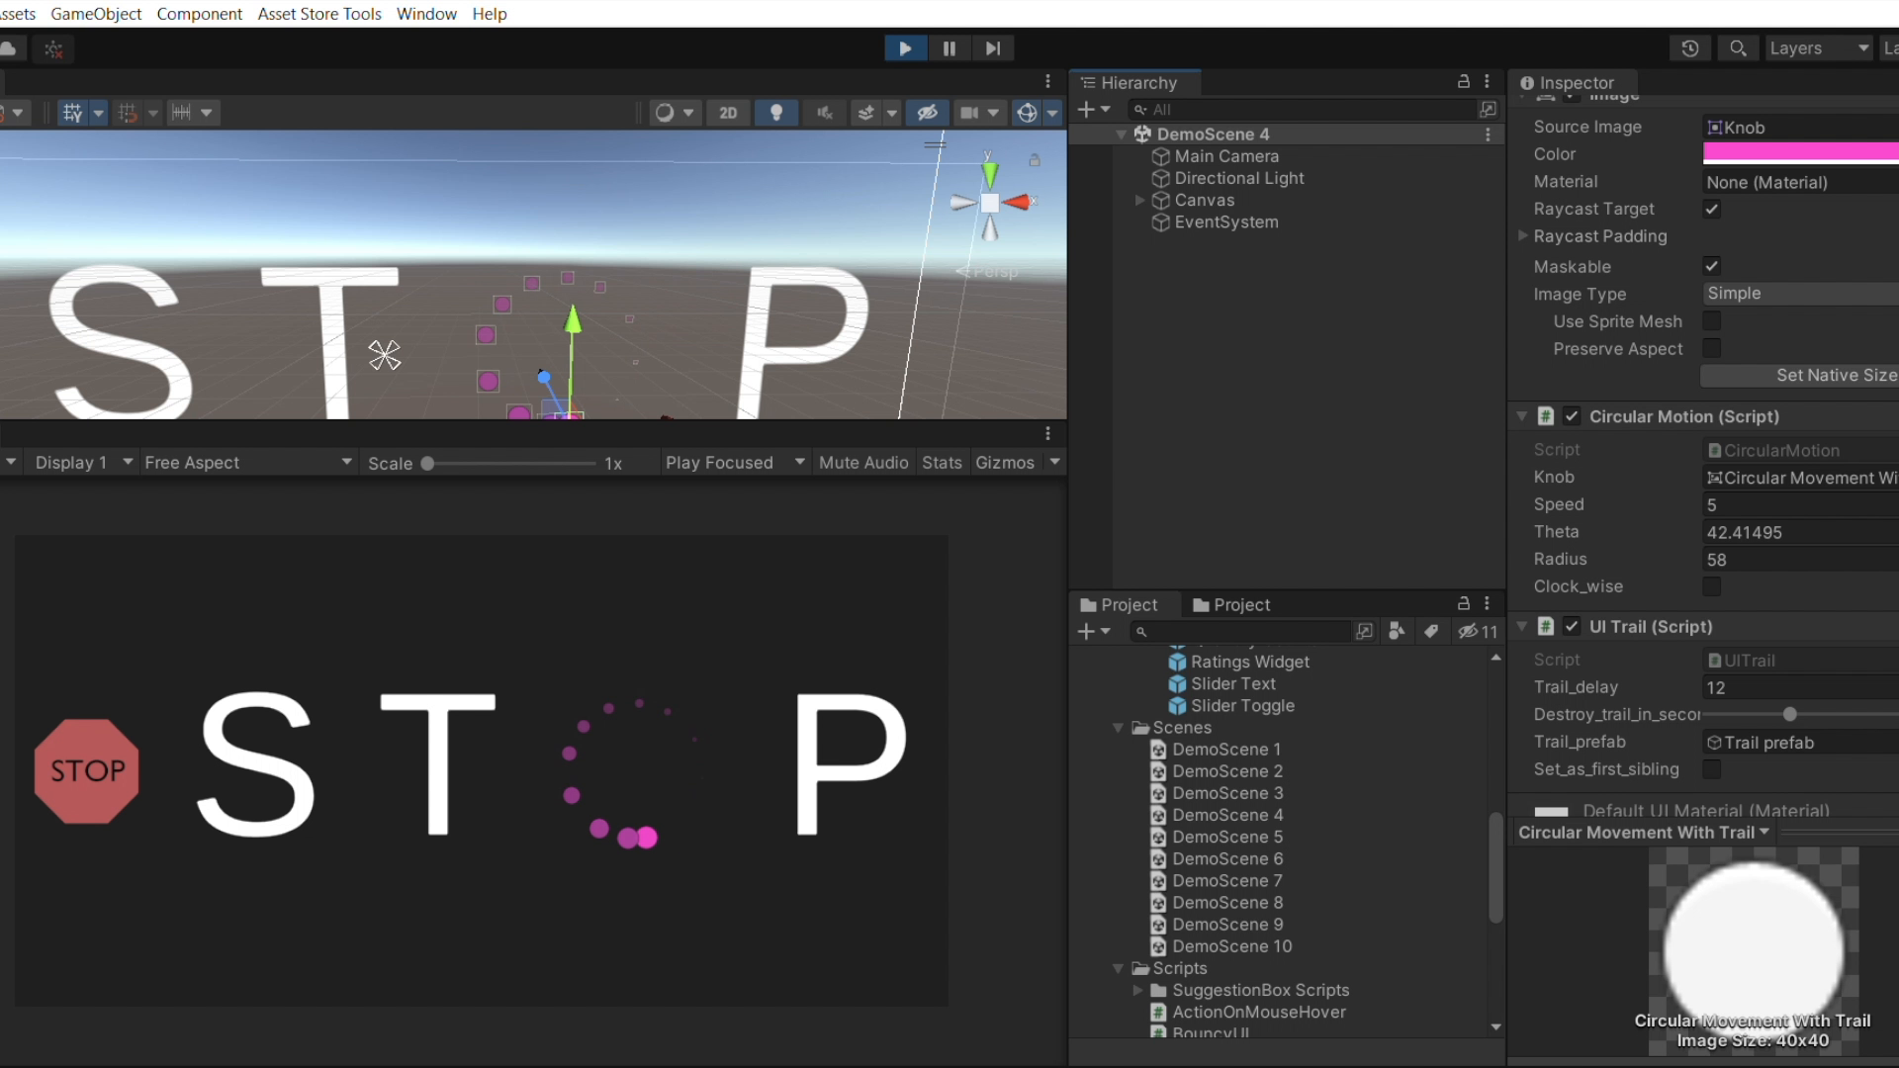1899x1068 pixels.
Task: Open Game view more options menu
Action: point(1048,433)
